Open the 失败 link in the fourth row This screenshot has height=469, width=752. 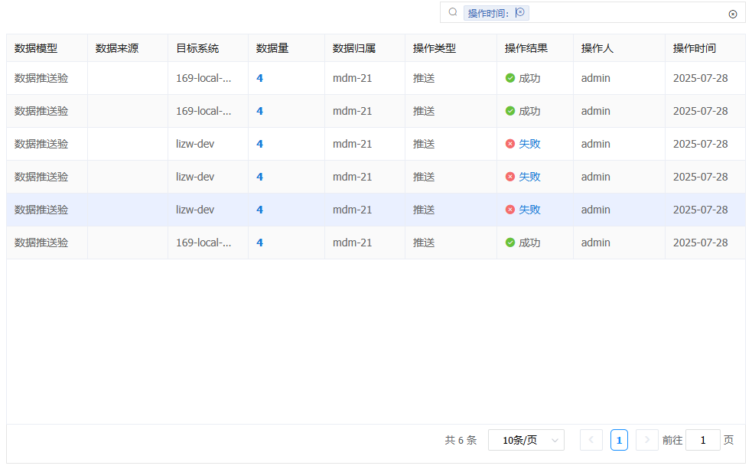[x=529, y=177]
